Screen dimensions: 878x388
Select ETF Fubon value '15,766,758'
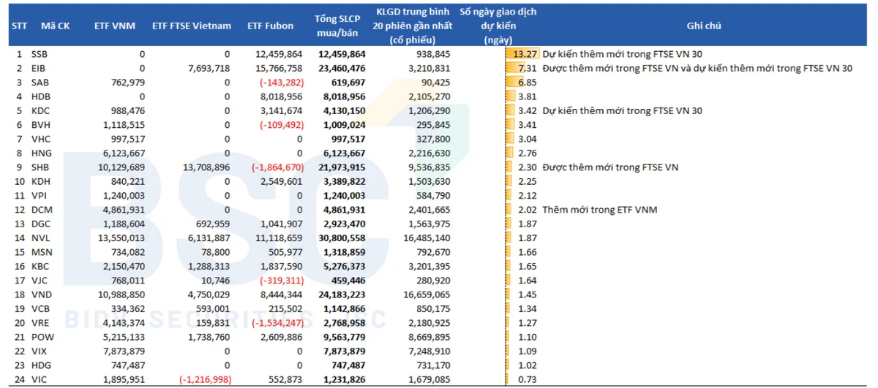(x=278, y=68)
